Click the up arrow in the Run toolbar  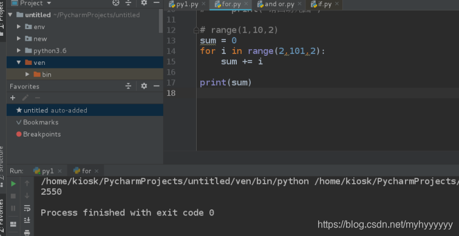(27, 183)
